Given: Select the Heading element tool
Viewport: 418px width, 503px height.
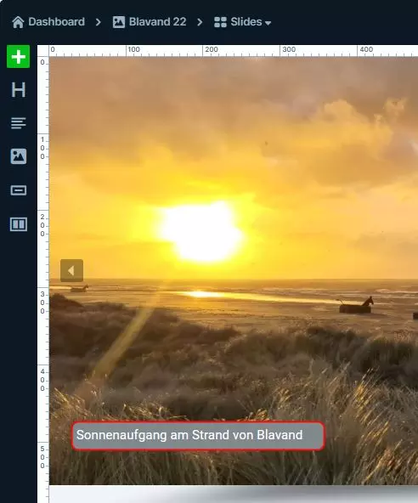Looking at the screenshot, I should tap(19, 89).
